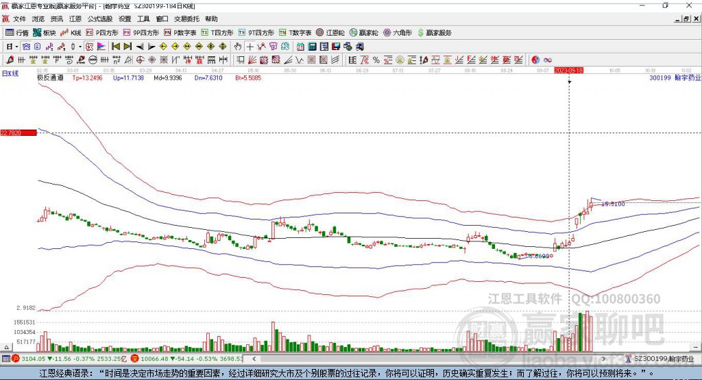Select the percent % retracement tool
This screenshot has height=380, width=702.
point(376,60)
